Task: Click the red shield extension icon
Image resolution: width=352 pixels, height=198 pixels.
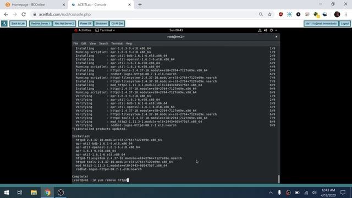Action: point(280,14)
